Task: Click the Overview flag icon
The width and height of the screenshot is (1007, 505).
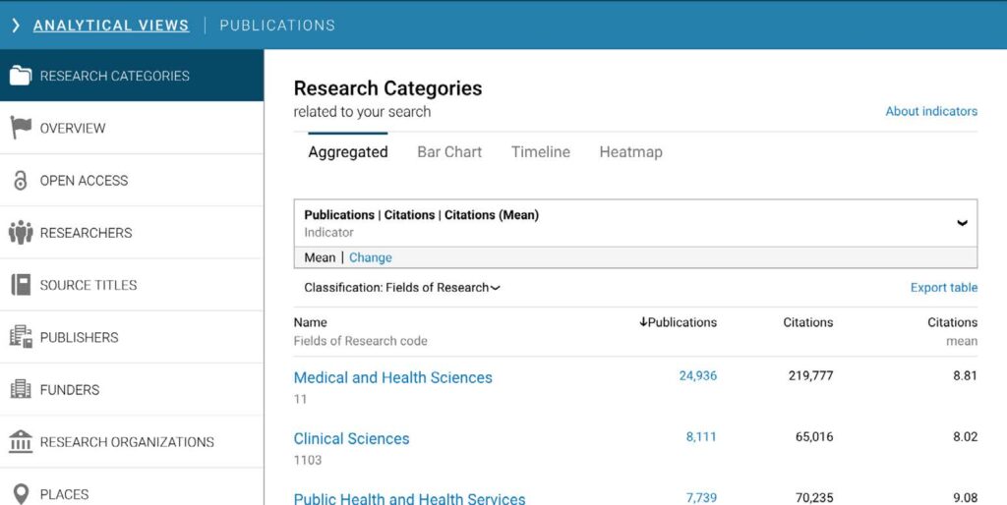Action: (20, 128)
